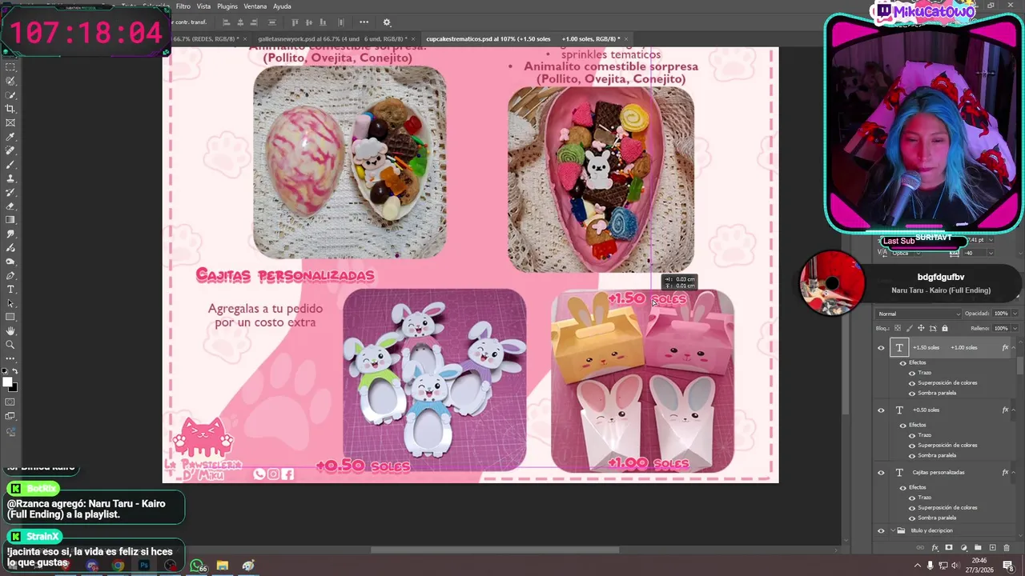The height and width of the screenshot is (576, 1025).
Task: Collapse the 'titulo y decripcion' group chevron
Action: 893,530
